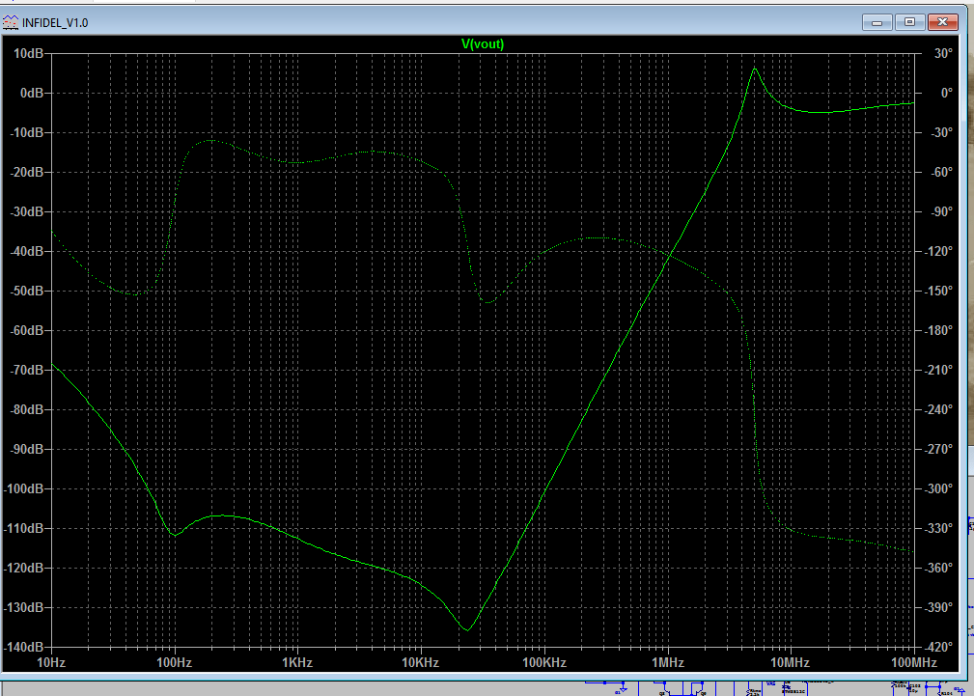Click the 100KHz frequency axis label
This screenshot has width=974, height=696.
(544, 662)
